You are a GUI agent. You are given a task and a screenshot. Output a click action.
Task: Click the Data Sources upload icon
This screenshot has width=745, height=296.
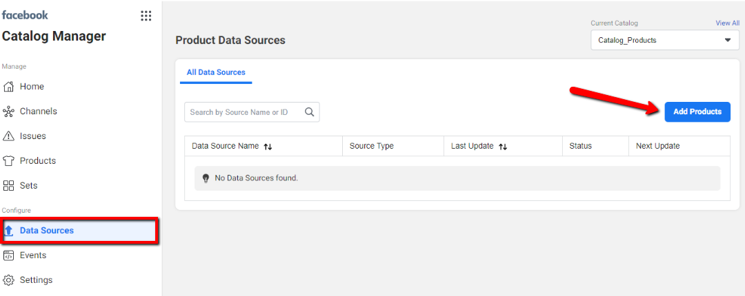(x=9, y=231)
